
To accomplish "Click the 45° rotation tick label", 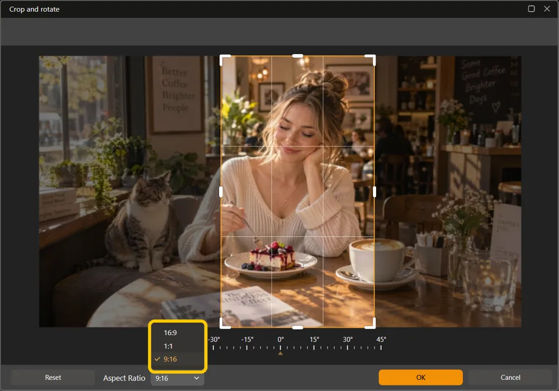I will (x=381, y=340).
